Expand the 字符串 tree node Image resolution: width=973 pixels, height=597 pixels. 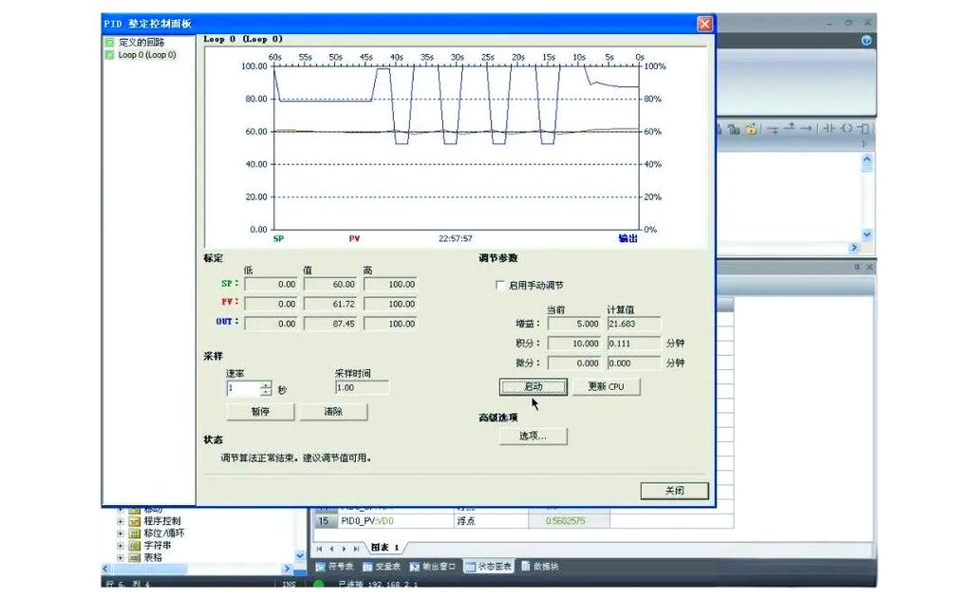click(121, 546)
